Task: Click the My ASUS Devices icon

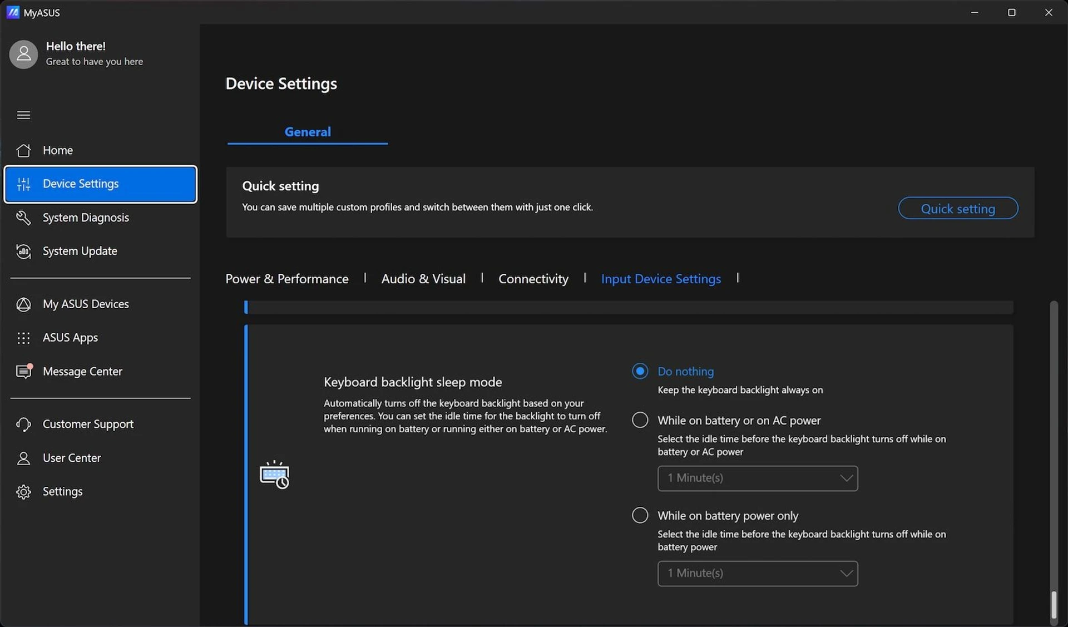Action: (x=23, y=304)
